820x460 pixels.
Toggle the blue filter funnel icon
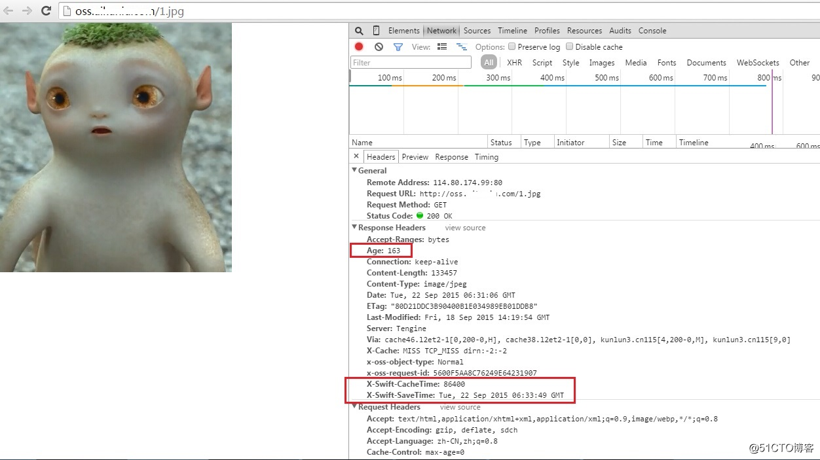tap(398, 47)
